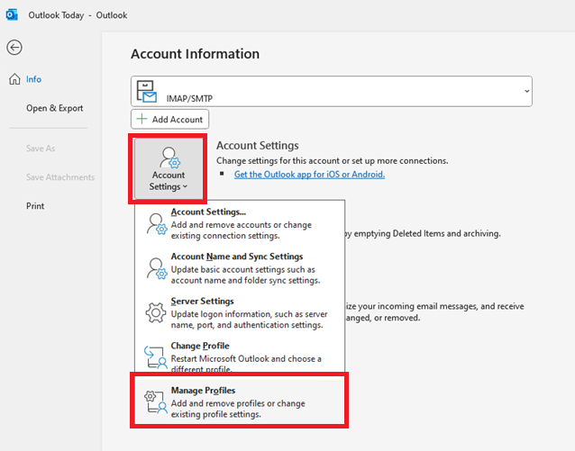Select Save As in the sidebar
Image resolution: width=575 pixels, height=451 pixels.
point(41,149)
